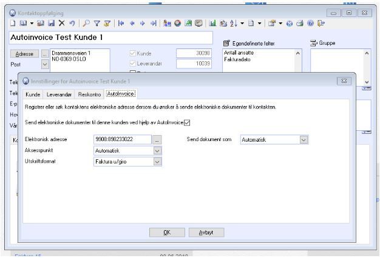This screenshot has width=380, height=258.
Task: Open the Utskriftsformat dropdown
Action: point(157,162)
